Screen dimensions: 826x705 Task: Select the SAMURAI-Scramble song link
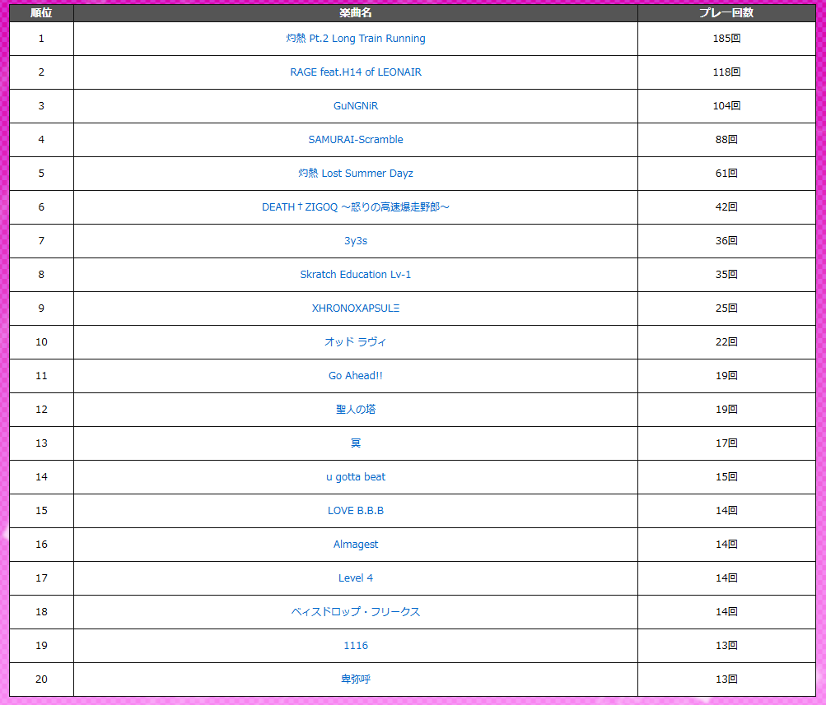coord(355,140)
